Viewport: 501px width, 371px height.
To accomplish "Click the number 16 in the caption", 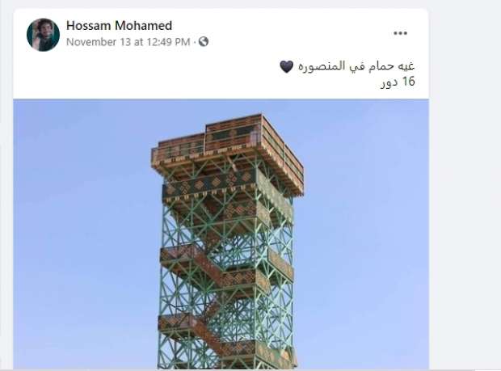I will [x=408, y=82].
